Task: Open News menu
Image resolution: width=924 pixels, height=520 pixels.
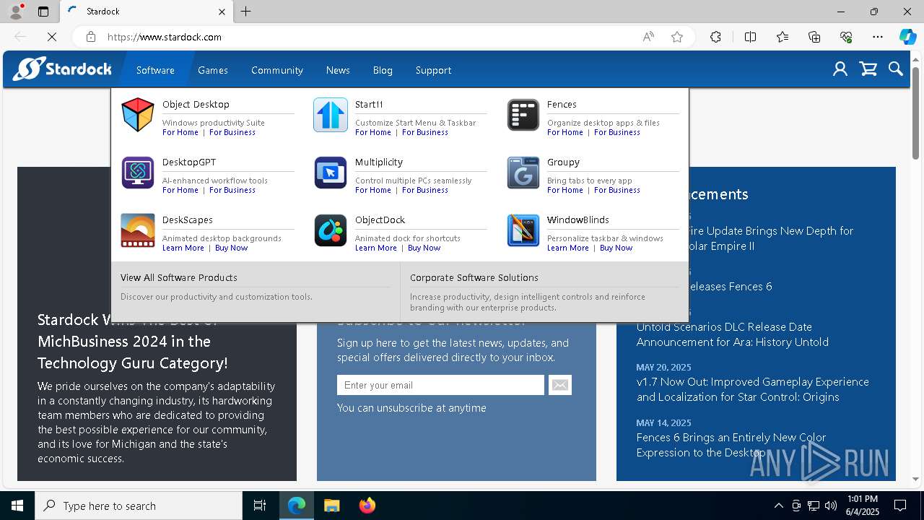Action: point(338,70)
